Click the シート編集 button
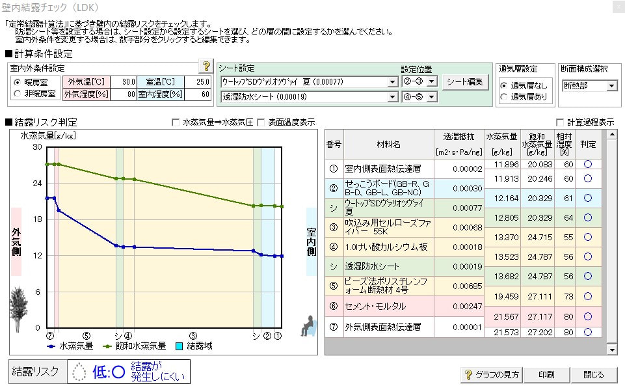The height and width of the screenshot is (386, 625). 465,82
